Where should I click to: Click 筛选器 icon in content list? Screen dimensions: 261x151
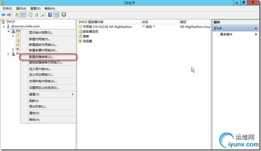(80, 41)
